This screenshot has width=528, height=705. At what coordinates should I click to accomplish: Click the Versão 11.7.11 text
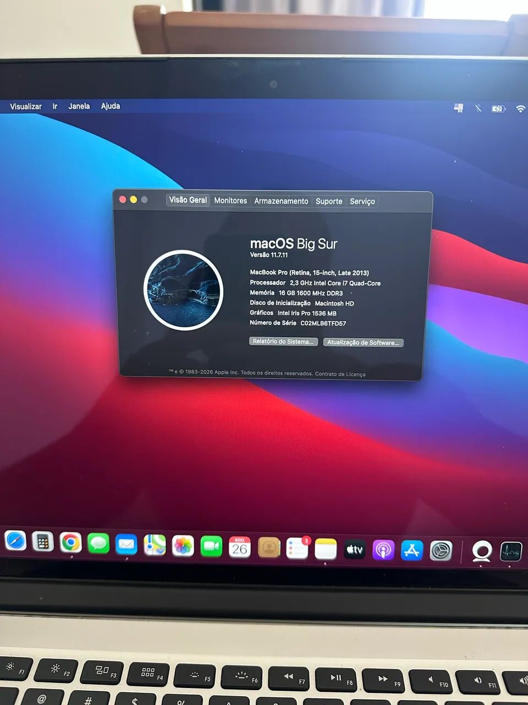pos(269,255)
